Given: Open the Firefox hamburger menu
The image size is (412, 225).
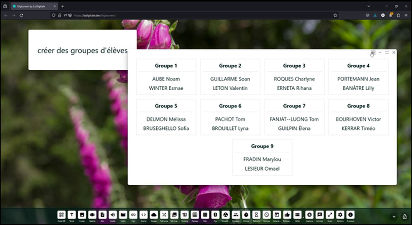Looking at the screenshot, I should pos(406,15).
